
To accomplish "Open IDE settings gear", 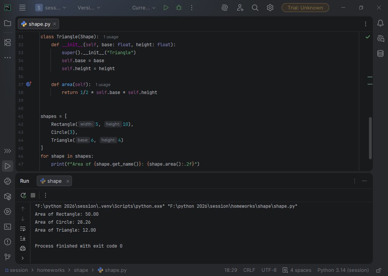I will point(270,8).
